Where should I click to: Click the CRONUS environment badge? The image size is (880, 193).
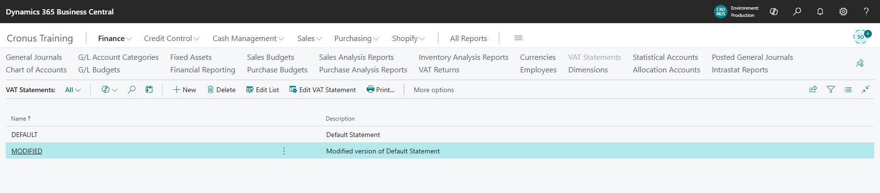721,12
